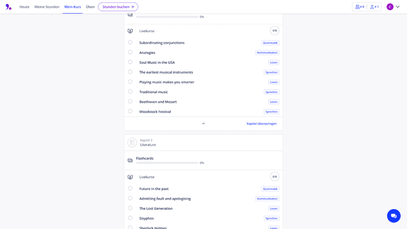
Task: Open the Soul Music in the USA lesson
Action: 157,62
